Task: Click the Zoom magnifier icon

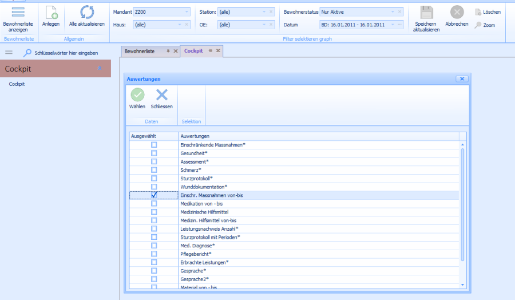Action: coord(478,25)
